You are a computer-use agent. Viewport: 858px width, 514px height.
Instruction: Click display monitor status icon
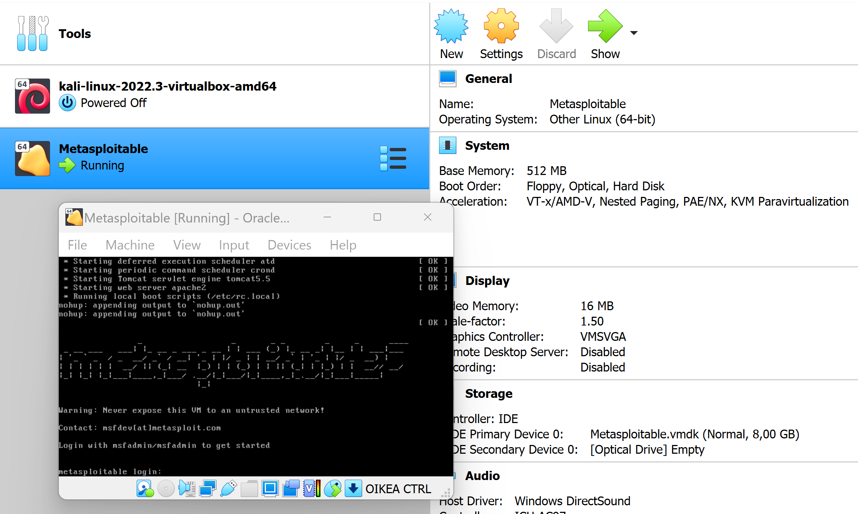[x=270, y=489]
